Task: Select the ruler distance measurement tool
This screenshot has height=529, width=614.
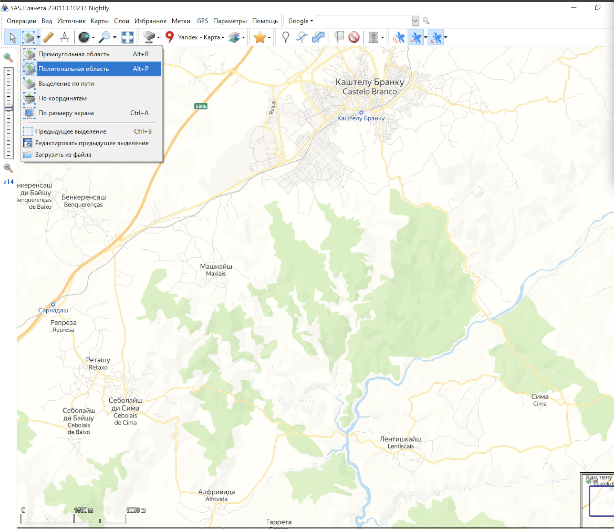Action: [x=48, y=37]
